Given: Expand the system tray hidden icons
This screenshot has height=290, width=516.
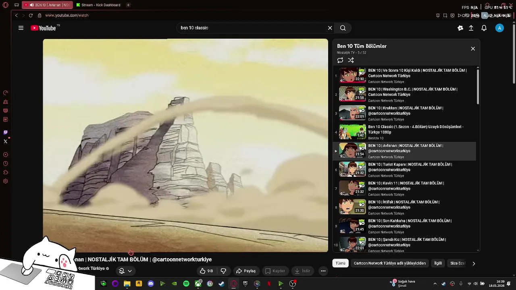Looking at the screenshot, I should point(435,284).
